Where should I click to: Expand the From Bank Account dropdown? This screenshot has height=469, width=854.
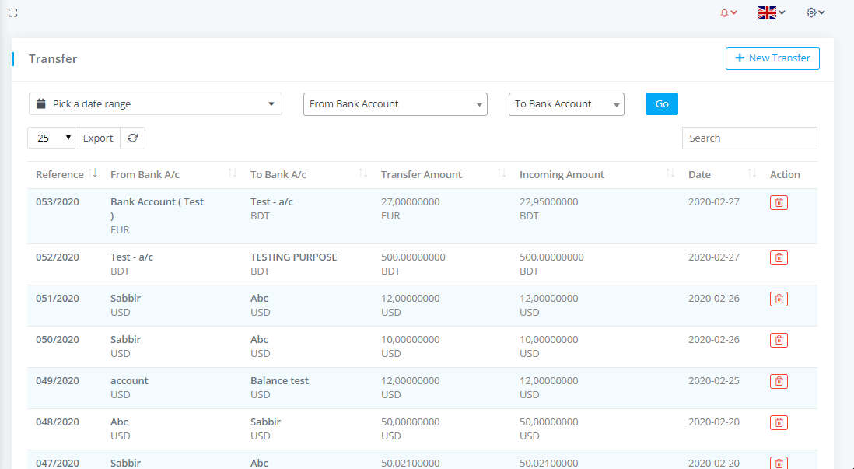[394, 104]
